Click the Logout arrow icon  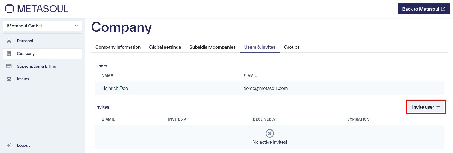click(x=9, y=145)
